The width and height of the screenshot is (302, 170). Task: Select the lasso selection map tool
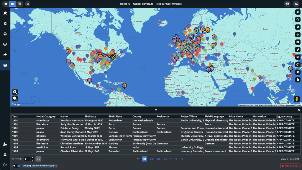[298, 65]
